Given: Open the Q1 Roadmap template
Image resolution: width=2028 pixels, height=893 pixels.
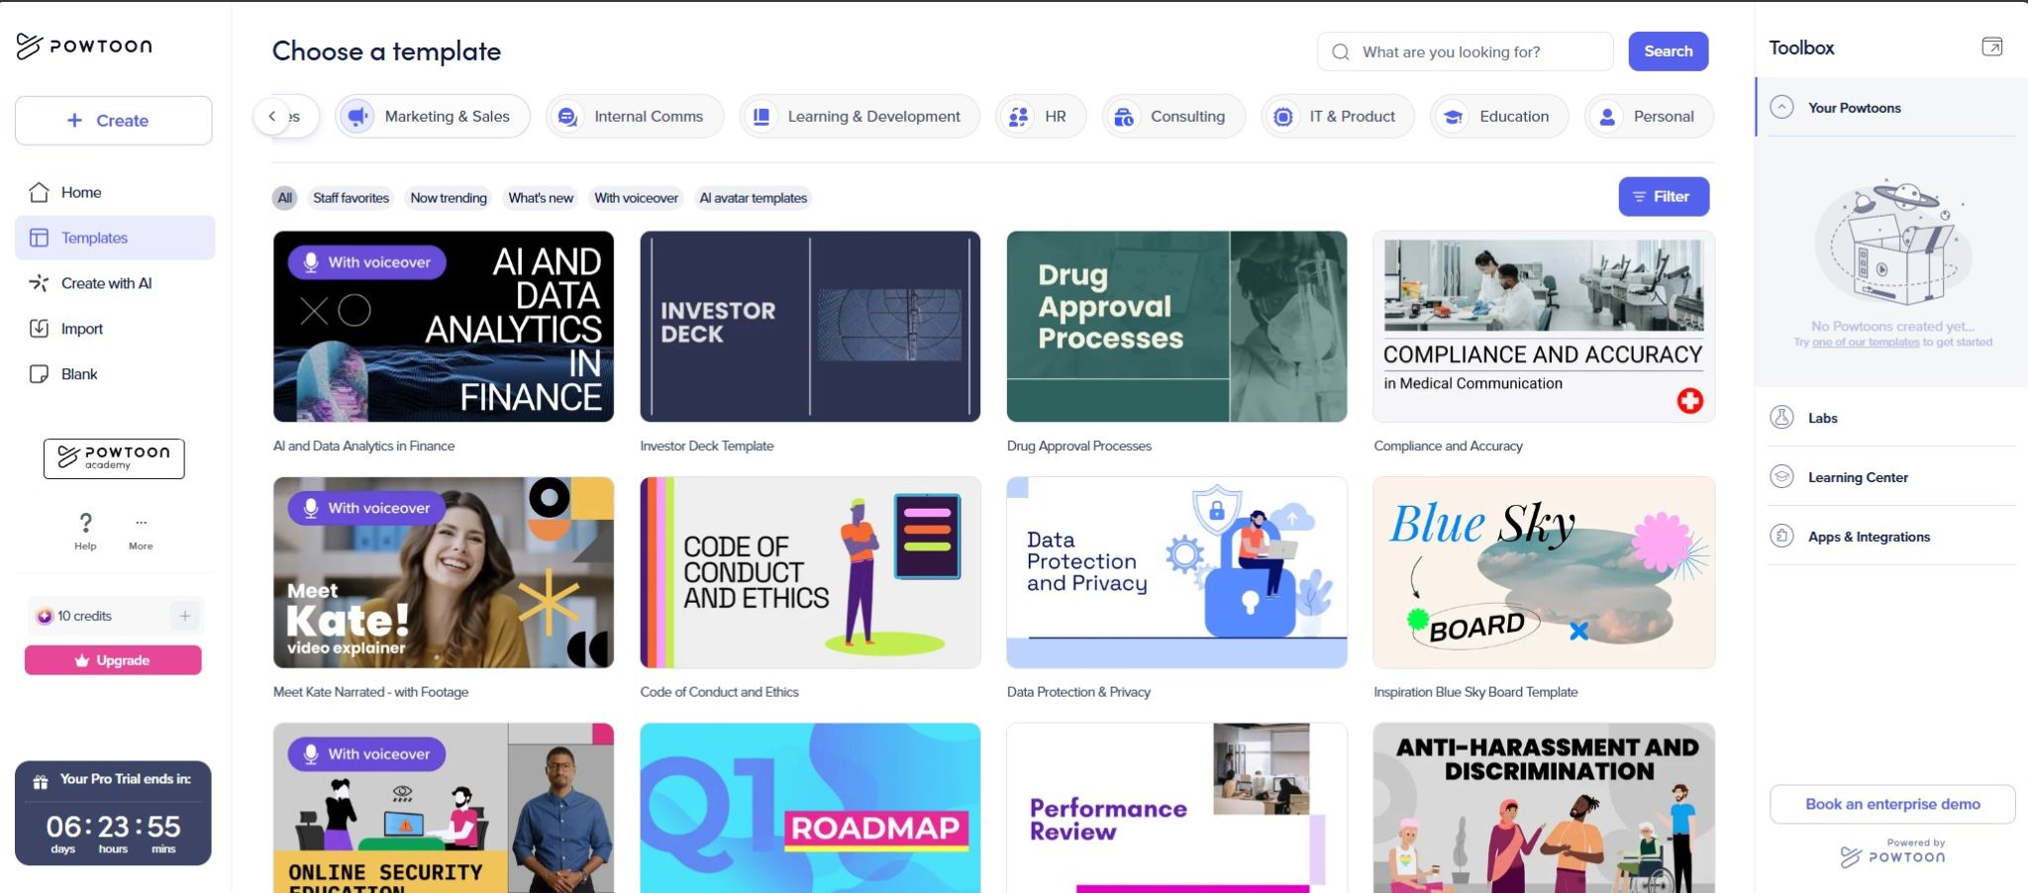Looking at the screenshot, I should [x=810, y=808].
